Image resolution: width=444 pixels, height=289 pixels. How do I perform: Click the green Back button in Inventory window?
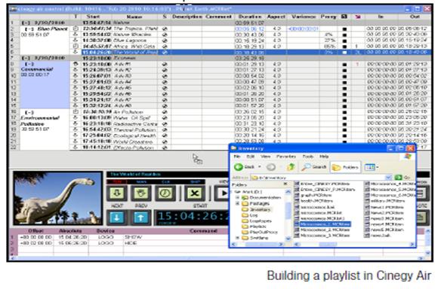click(244, 167)
